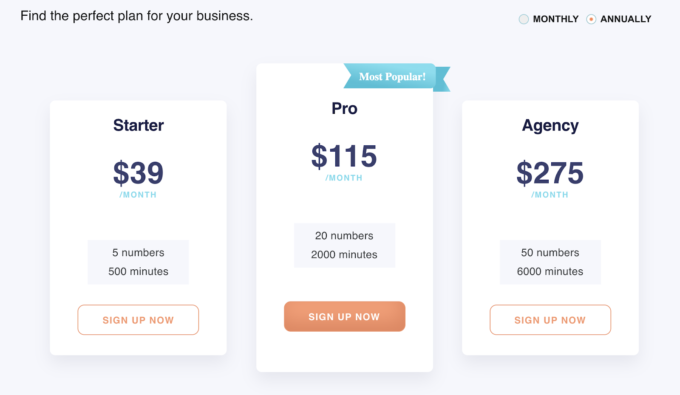Click the Pro plan heading

tap(344, 108)
